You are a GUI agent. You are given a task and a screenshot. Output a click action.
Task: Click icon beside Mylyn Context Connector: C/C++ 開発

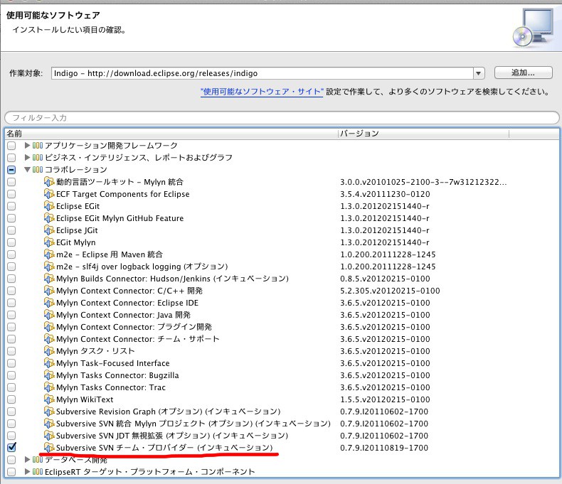pos(49,290)
